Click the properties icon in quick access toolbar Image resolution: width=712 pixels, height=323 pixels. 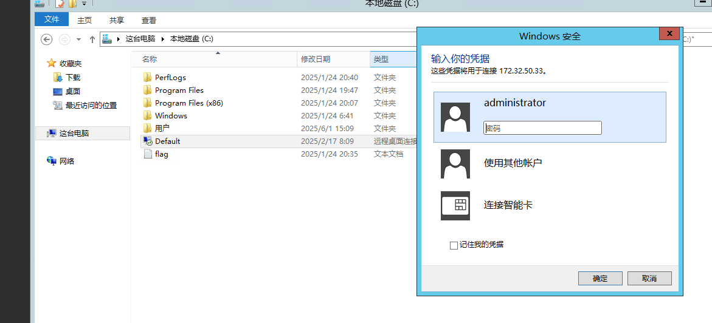click(x=60, y=4)
